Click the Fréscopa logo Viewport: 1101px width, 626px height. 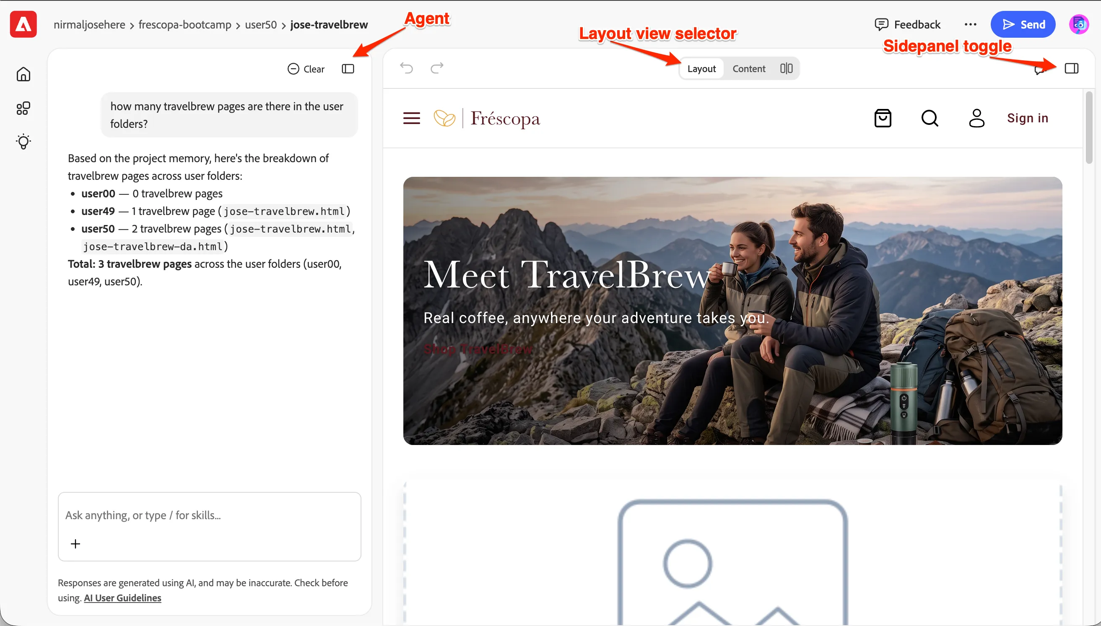tap(486, 118)
